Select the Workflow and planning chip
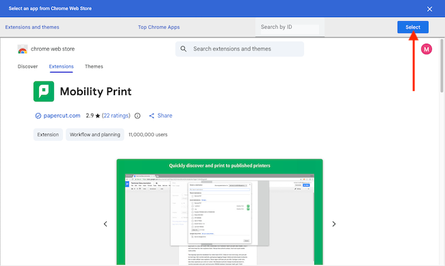 click(94, 135)
